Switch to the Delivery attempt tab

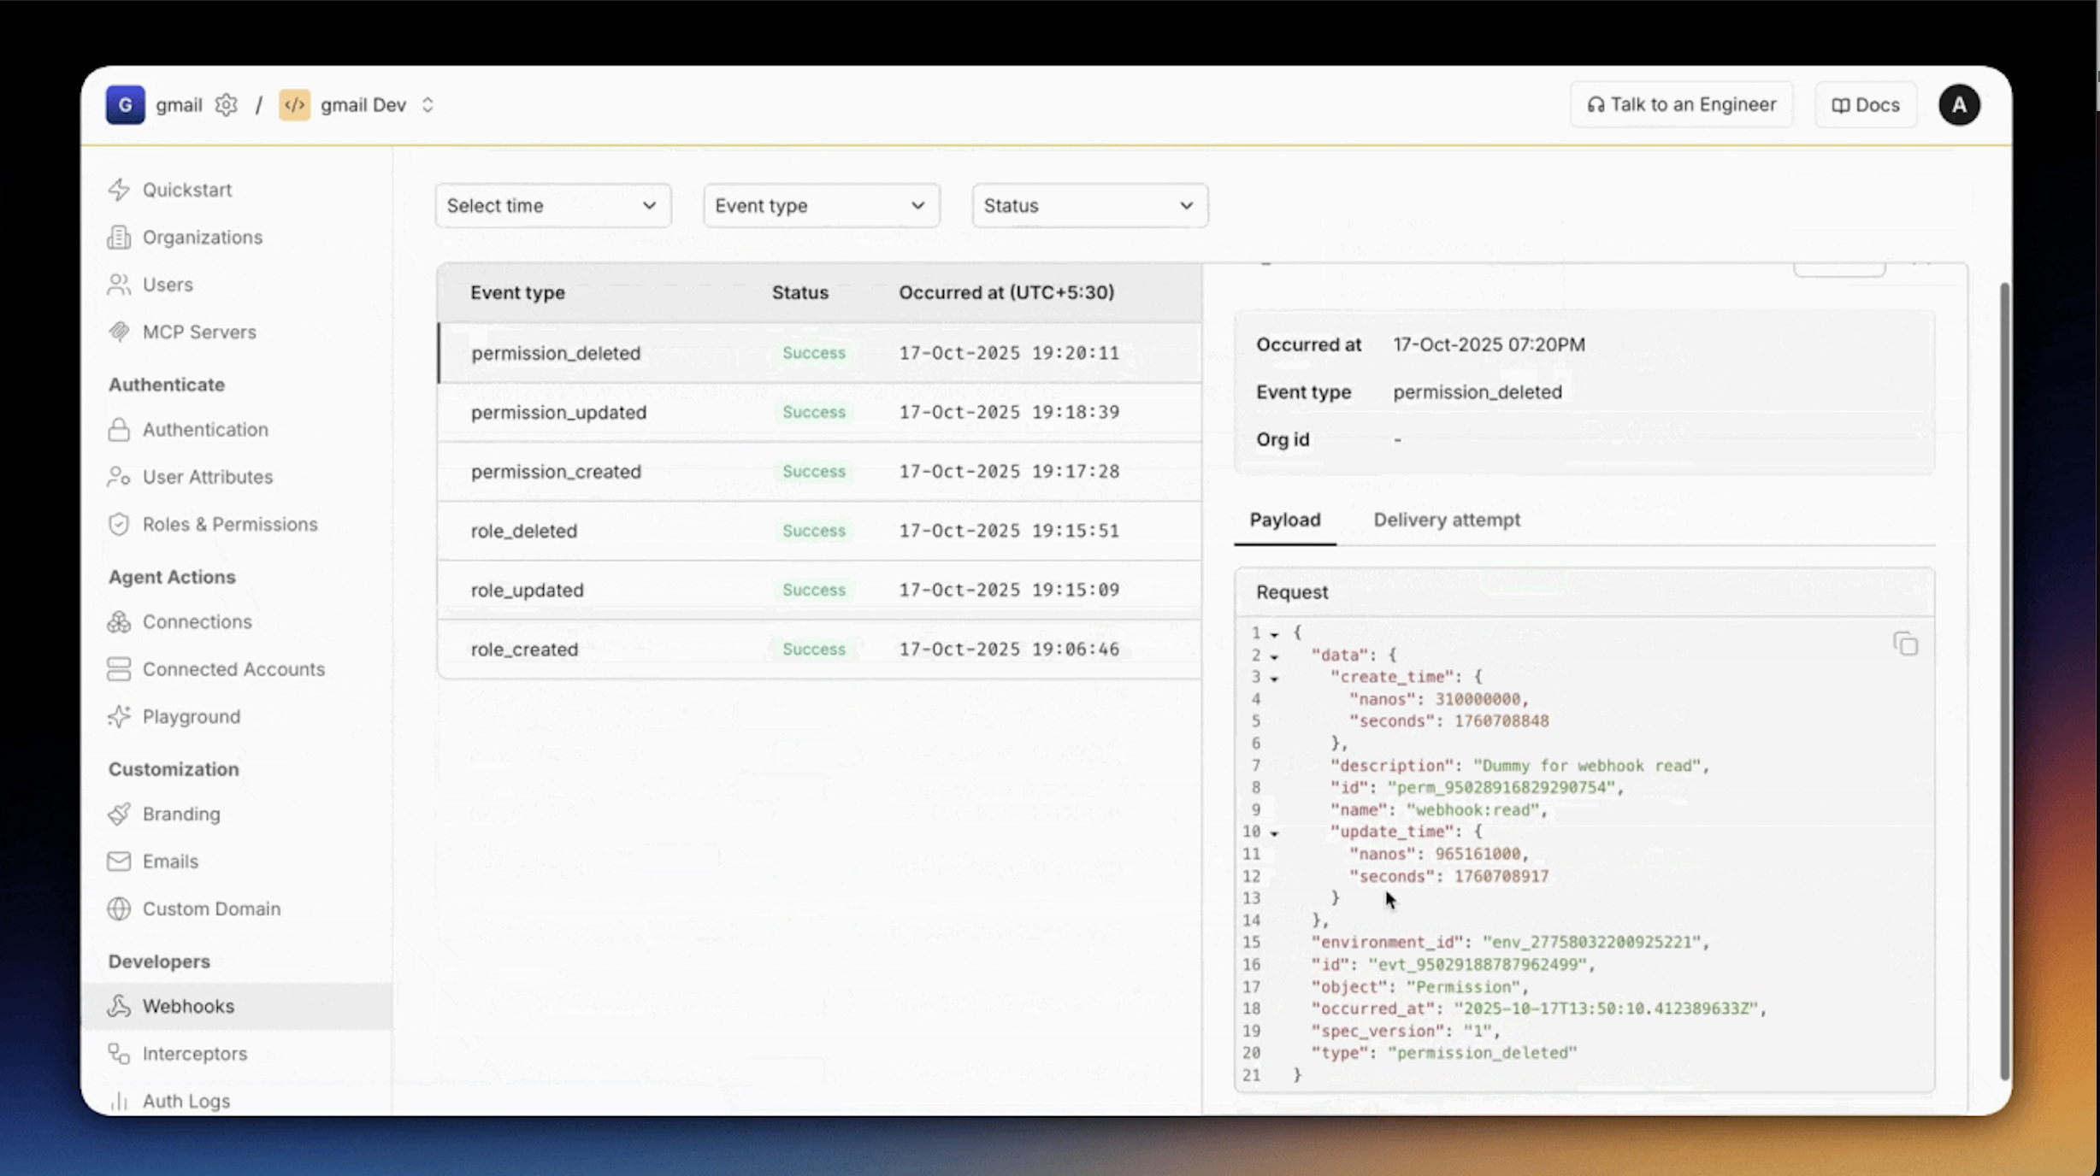click(1447, 520)
